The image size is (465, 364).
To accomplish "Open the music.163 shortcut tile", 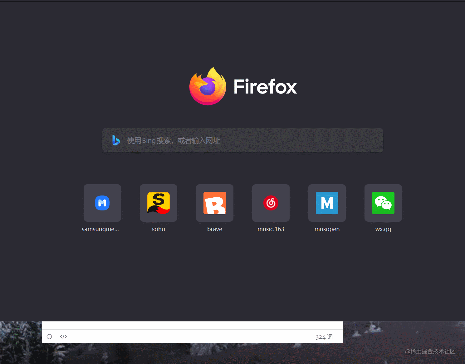I will pyautogui.click(x=271, y=203).
